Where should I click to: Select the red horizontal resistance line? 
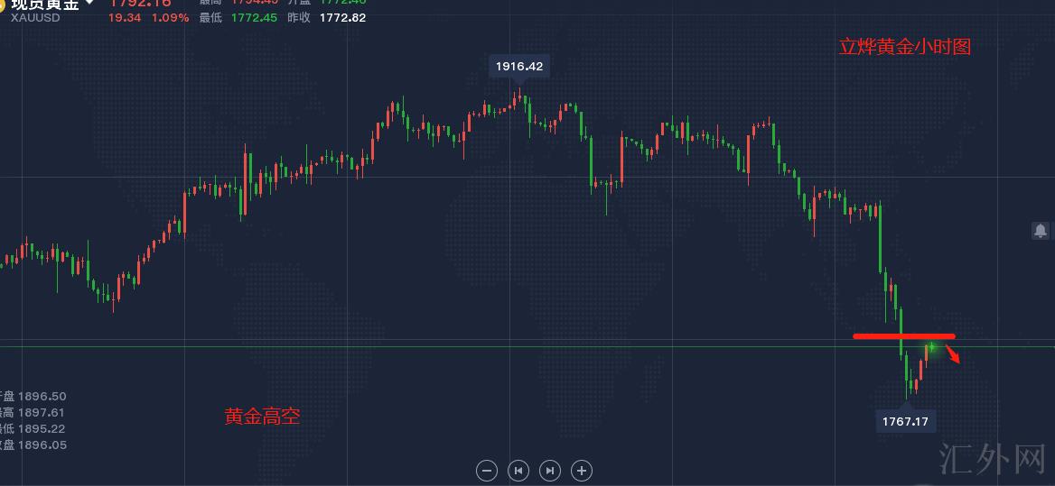pyautogui.click(x=903, y=336)
